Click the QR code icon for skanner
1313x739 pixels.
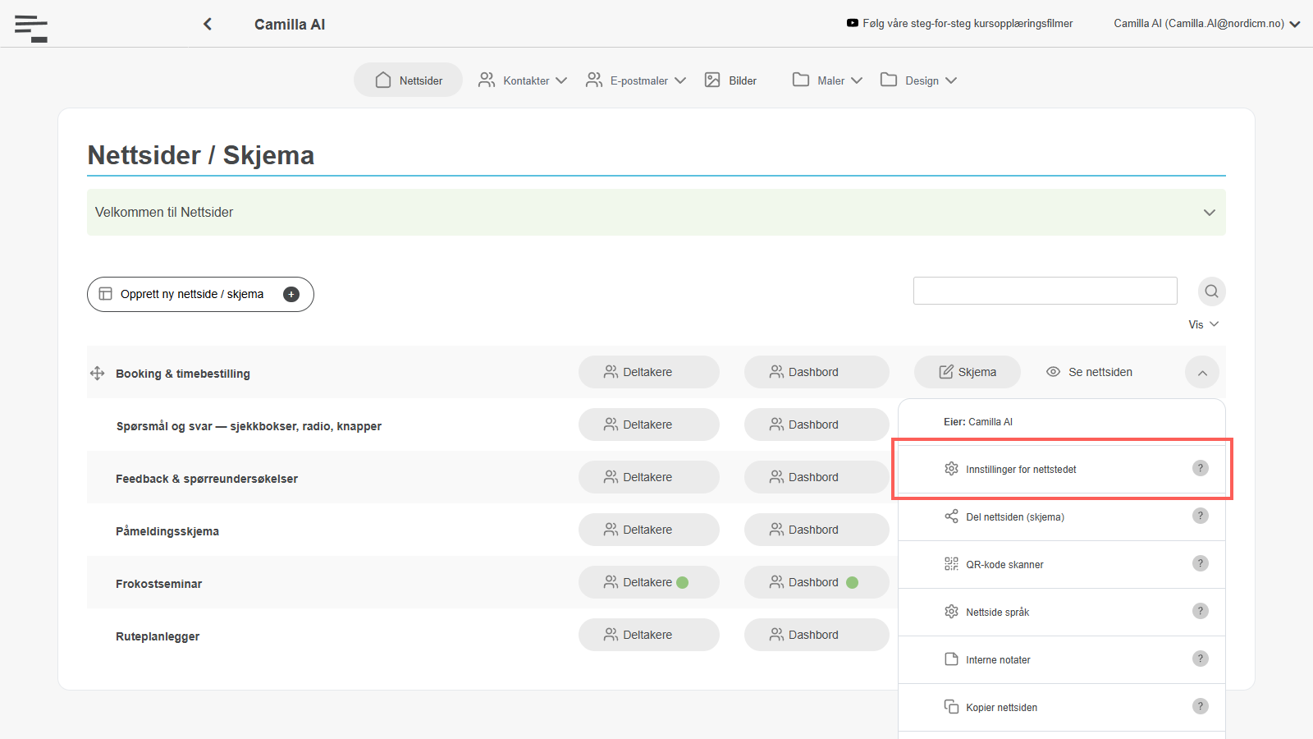(951, 564)
